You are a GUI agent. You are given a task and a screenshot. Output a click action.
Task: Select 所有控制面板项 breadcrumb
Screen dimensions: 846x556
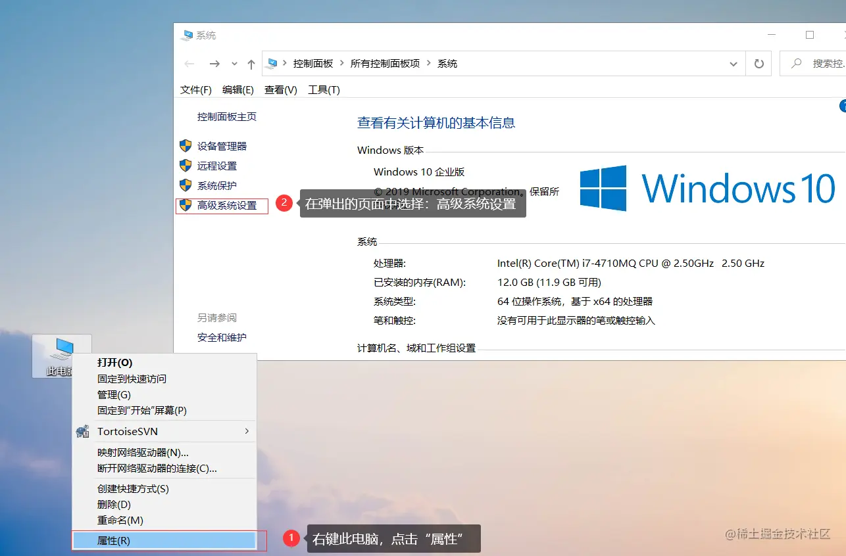[385, 64]
